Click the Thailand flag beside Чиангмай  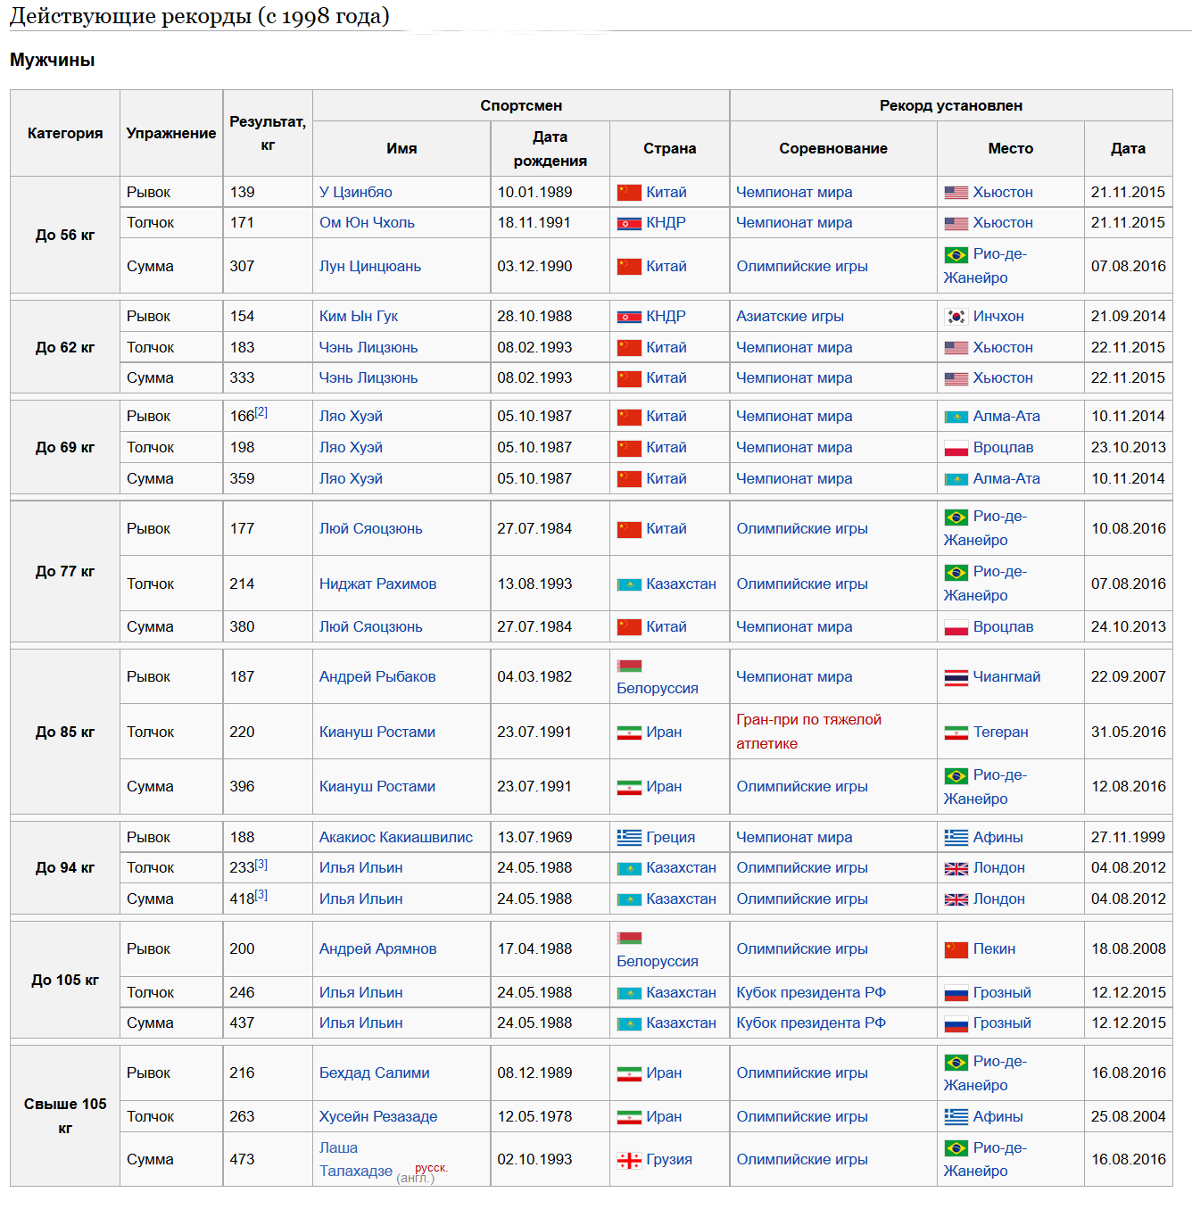(956, 677)
